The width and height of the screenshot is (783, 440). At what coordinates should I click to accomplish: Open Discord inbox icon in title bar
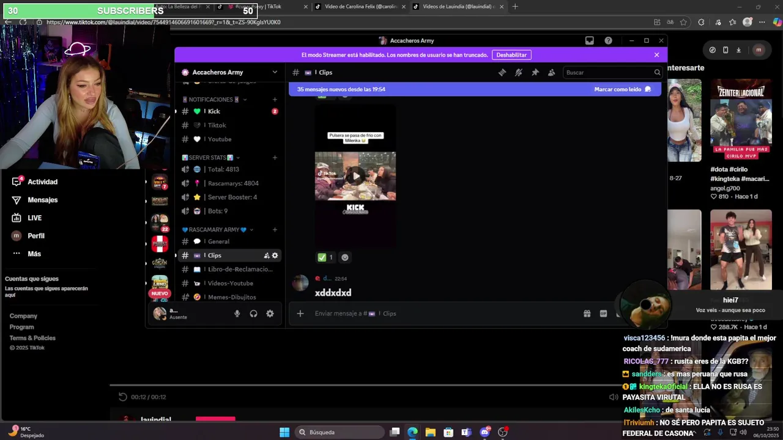(589, 40)
